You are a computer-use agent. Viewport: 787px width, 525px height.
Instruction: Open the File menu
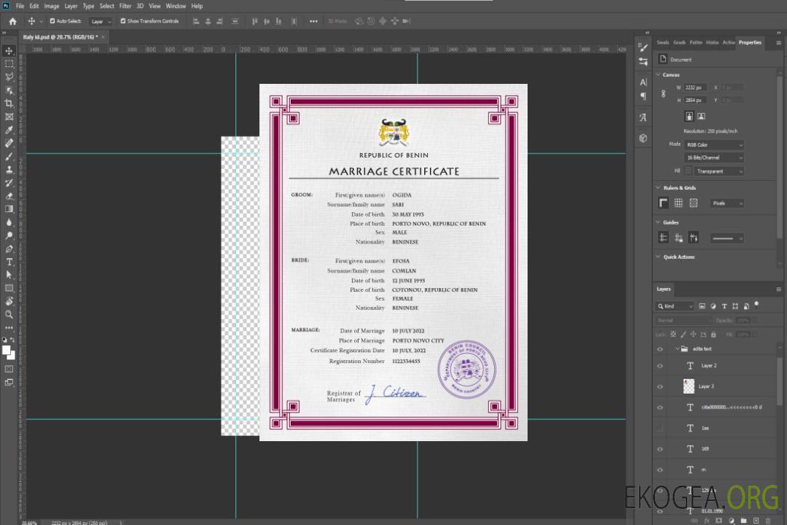tap(20, 6)
